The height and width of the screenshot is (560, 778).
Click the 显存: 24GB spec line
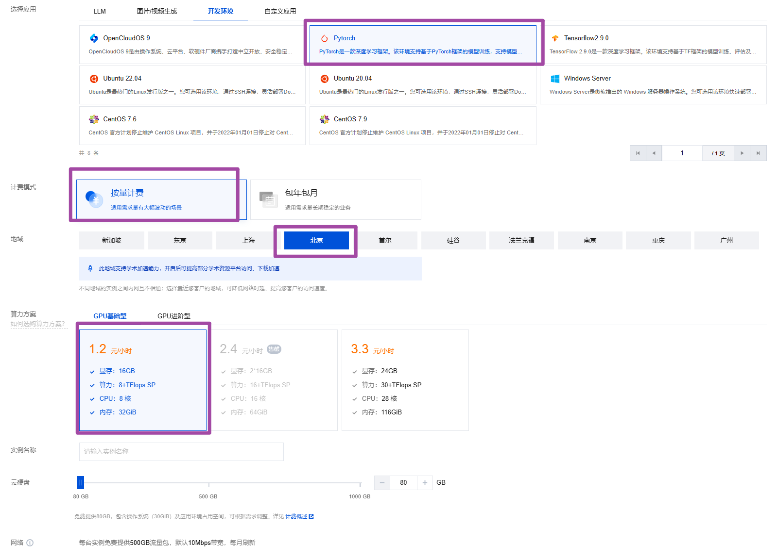(x=380, y=371)
